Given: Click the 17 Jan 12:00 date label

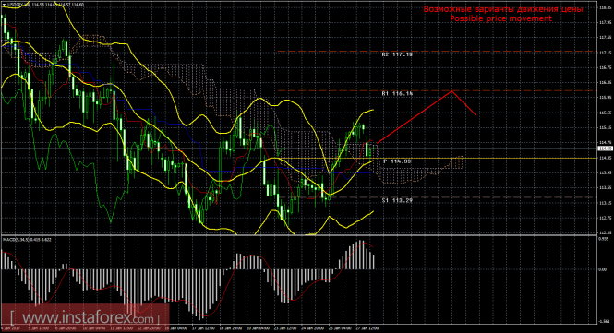Looking at the screenshot, I should click(203, 328).
